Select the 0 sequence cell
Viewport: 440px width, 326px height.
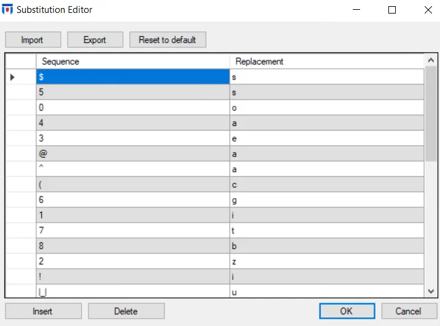coord(133,108)
